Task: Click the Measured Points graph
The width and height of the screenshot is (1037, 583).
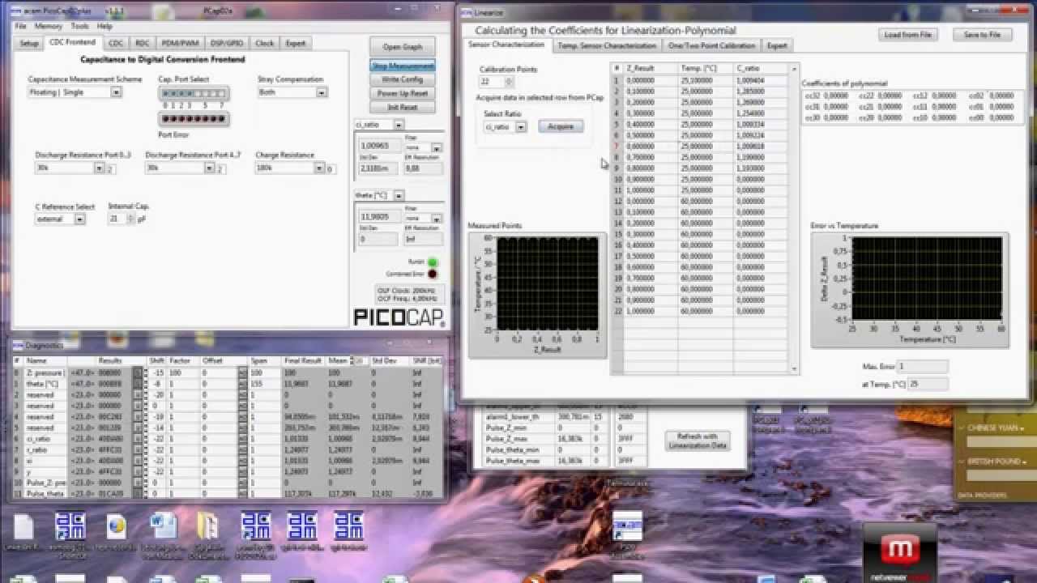Action: 536,295
